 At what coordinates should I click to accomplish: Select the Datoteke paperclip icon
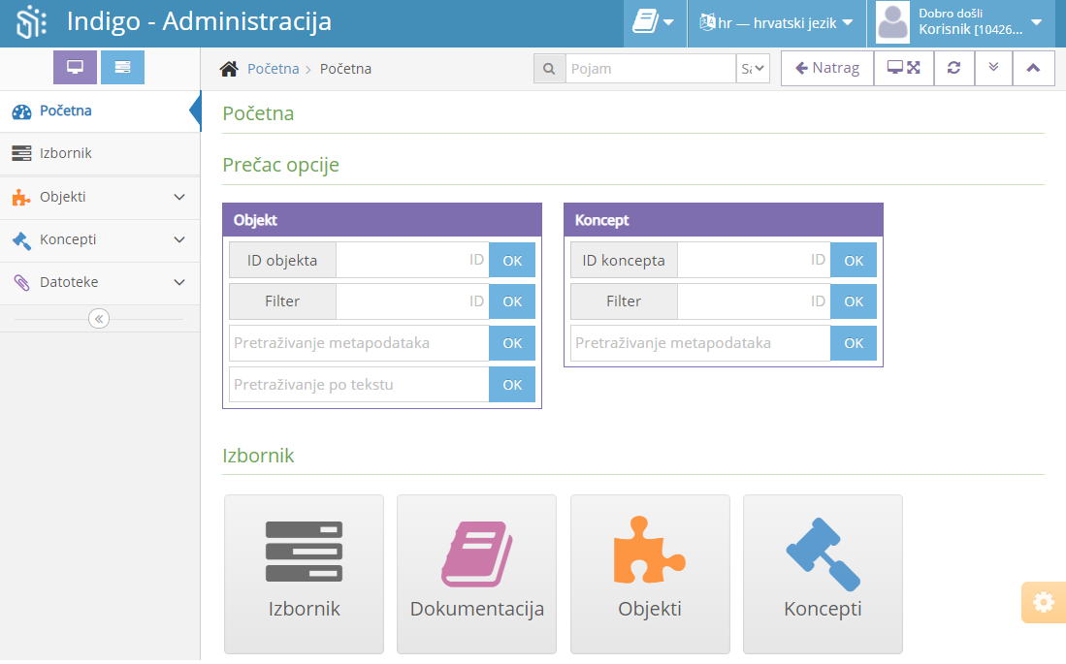pos(21,282)
